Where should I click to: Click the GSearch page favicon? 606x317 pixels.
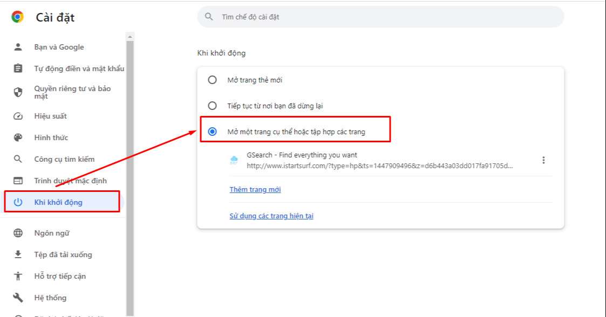[234, 160]
